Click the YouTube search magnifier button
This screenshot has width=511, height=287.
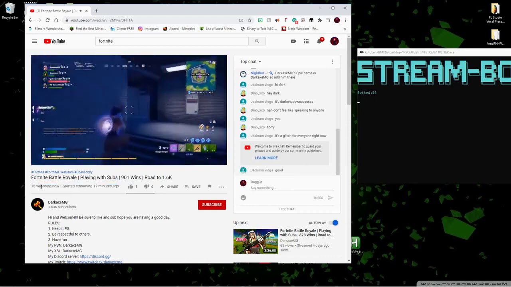257,41
